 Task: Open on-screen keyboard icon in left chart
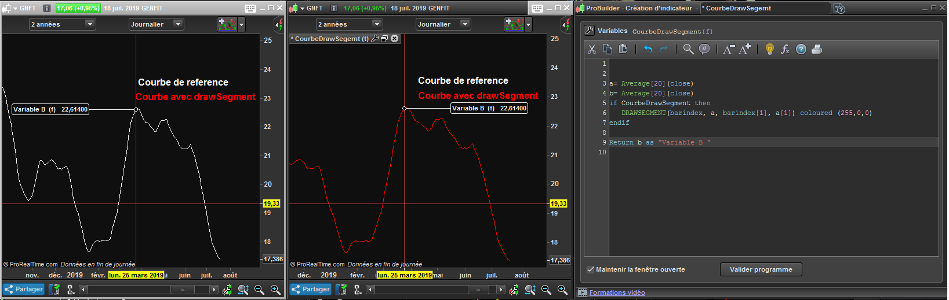point(250,8)
